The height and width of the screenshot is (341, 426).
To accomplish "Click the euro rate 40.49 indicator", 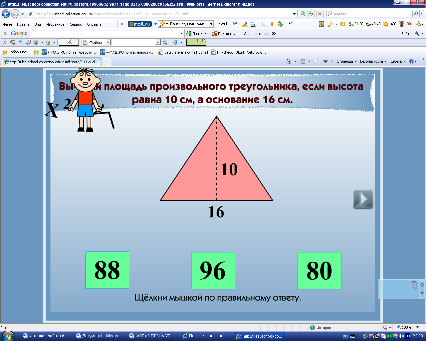I will [x=373, y=24].
